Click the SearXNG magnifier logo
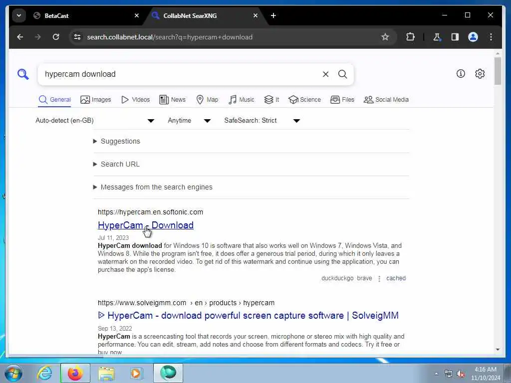This screenshot has height=383, width=511. point(23,74)
